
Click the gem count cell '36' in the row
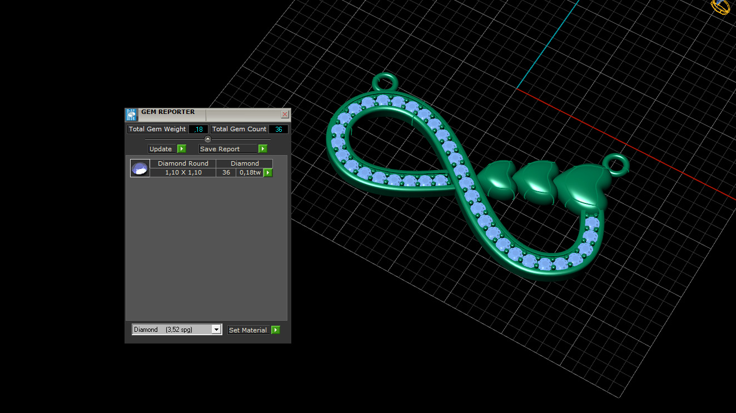(226, 173)
